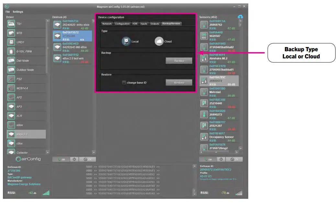This screenshot has height=205, width=336.
Task: Click log console scroll up arrow
Action: [194, 166]
